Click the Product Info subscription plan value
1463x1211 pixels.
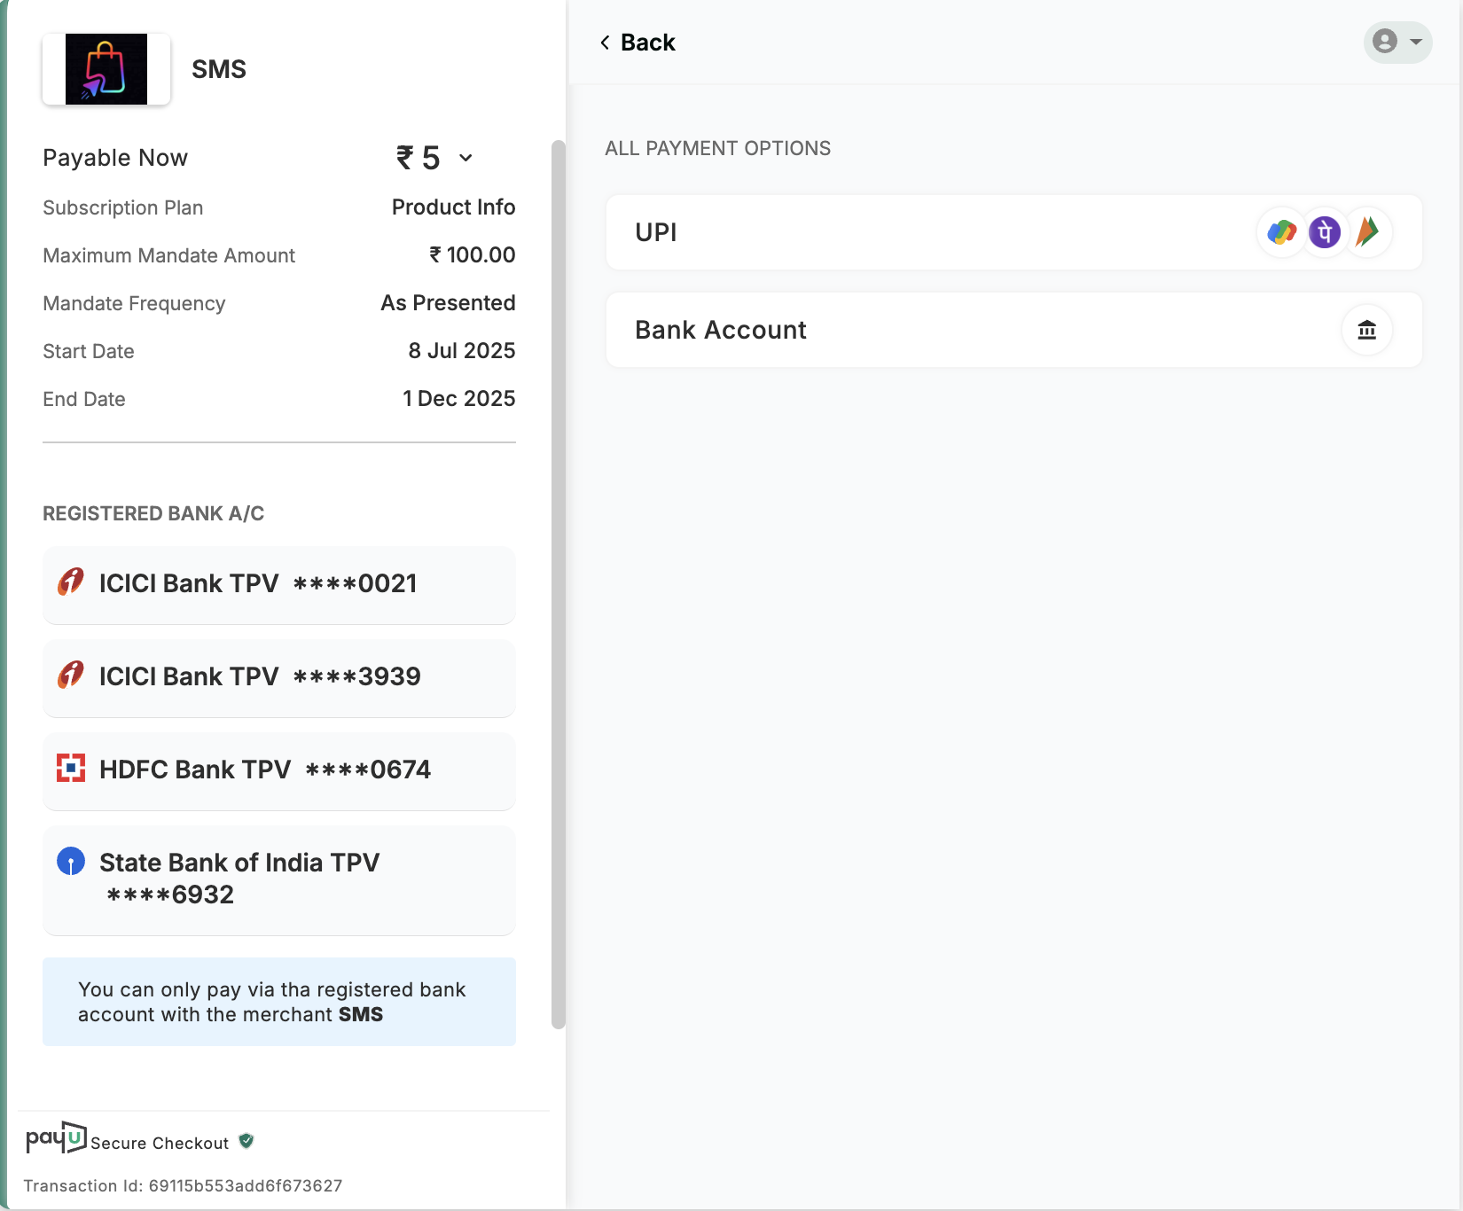click(x=453, y=207)
